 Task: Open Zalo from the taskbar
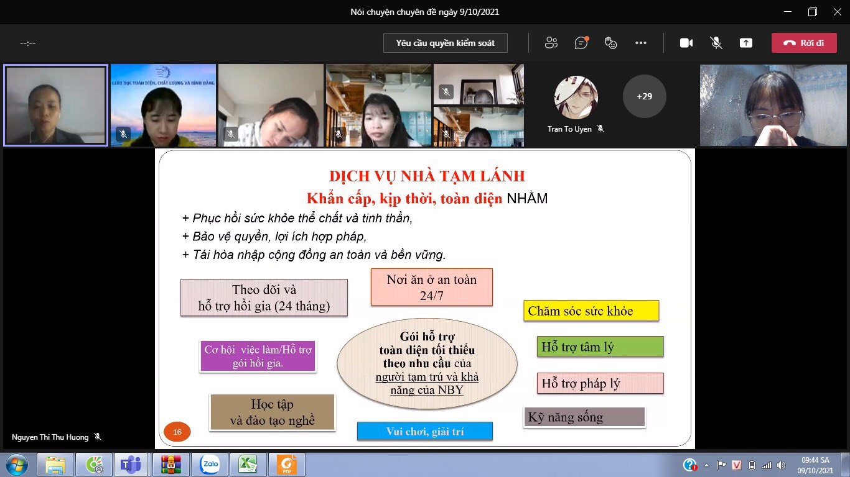210,464
